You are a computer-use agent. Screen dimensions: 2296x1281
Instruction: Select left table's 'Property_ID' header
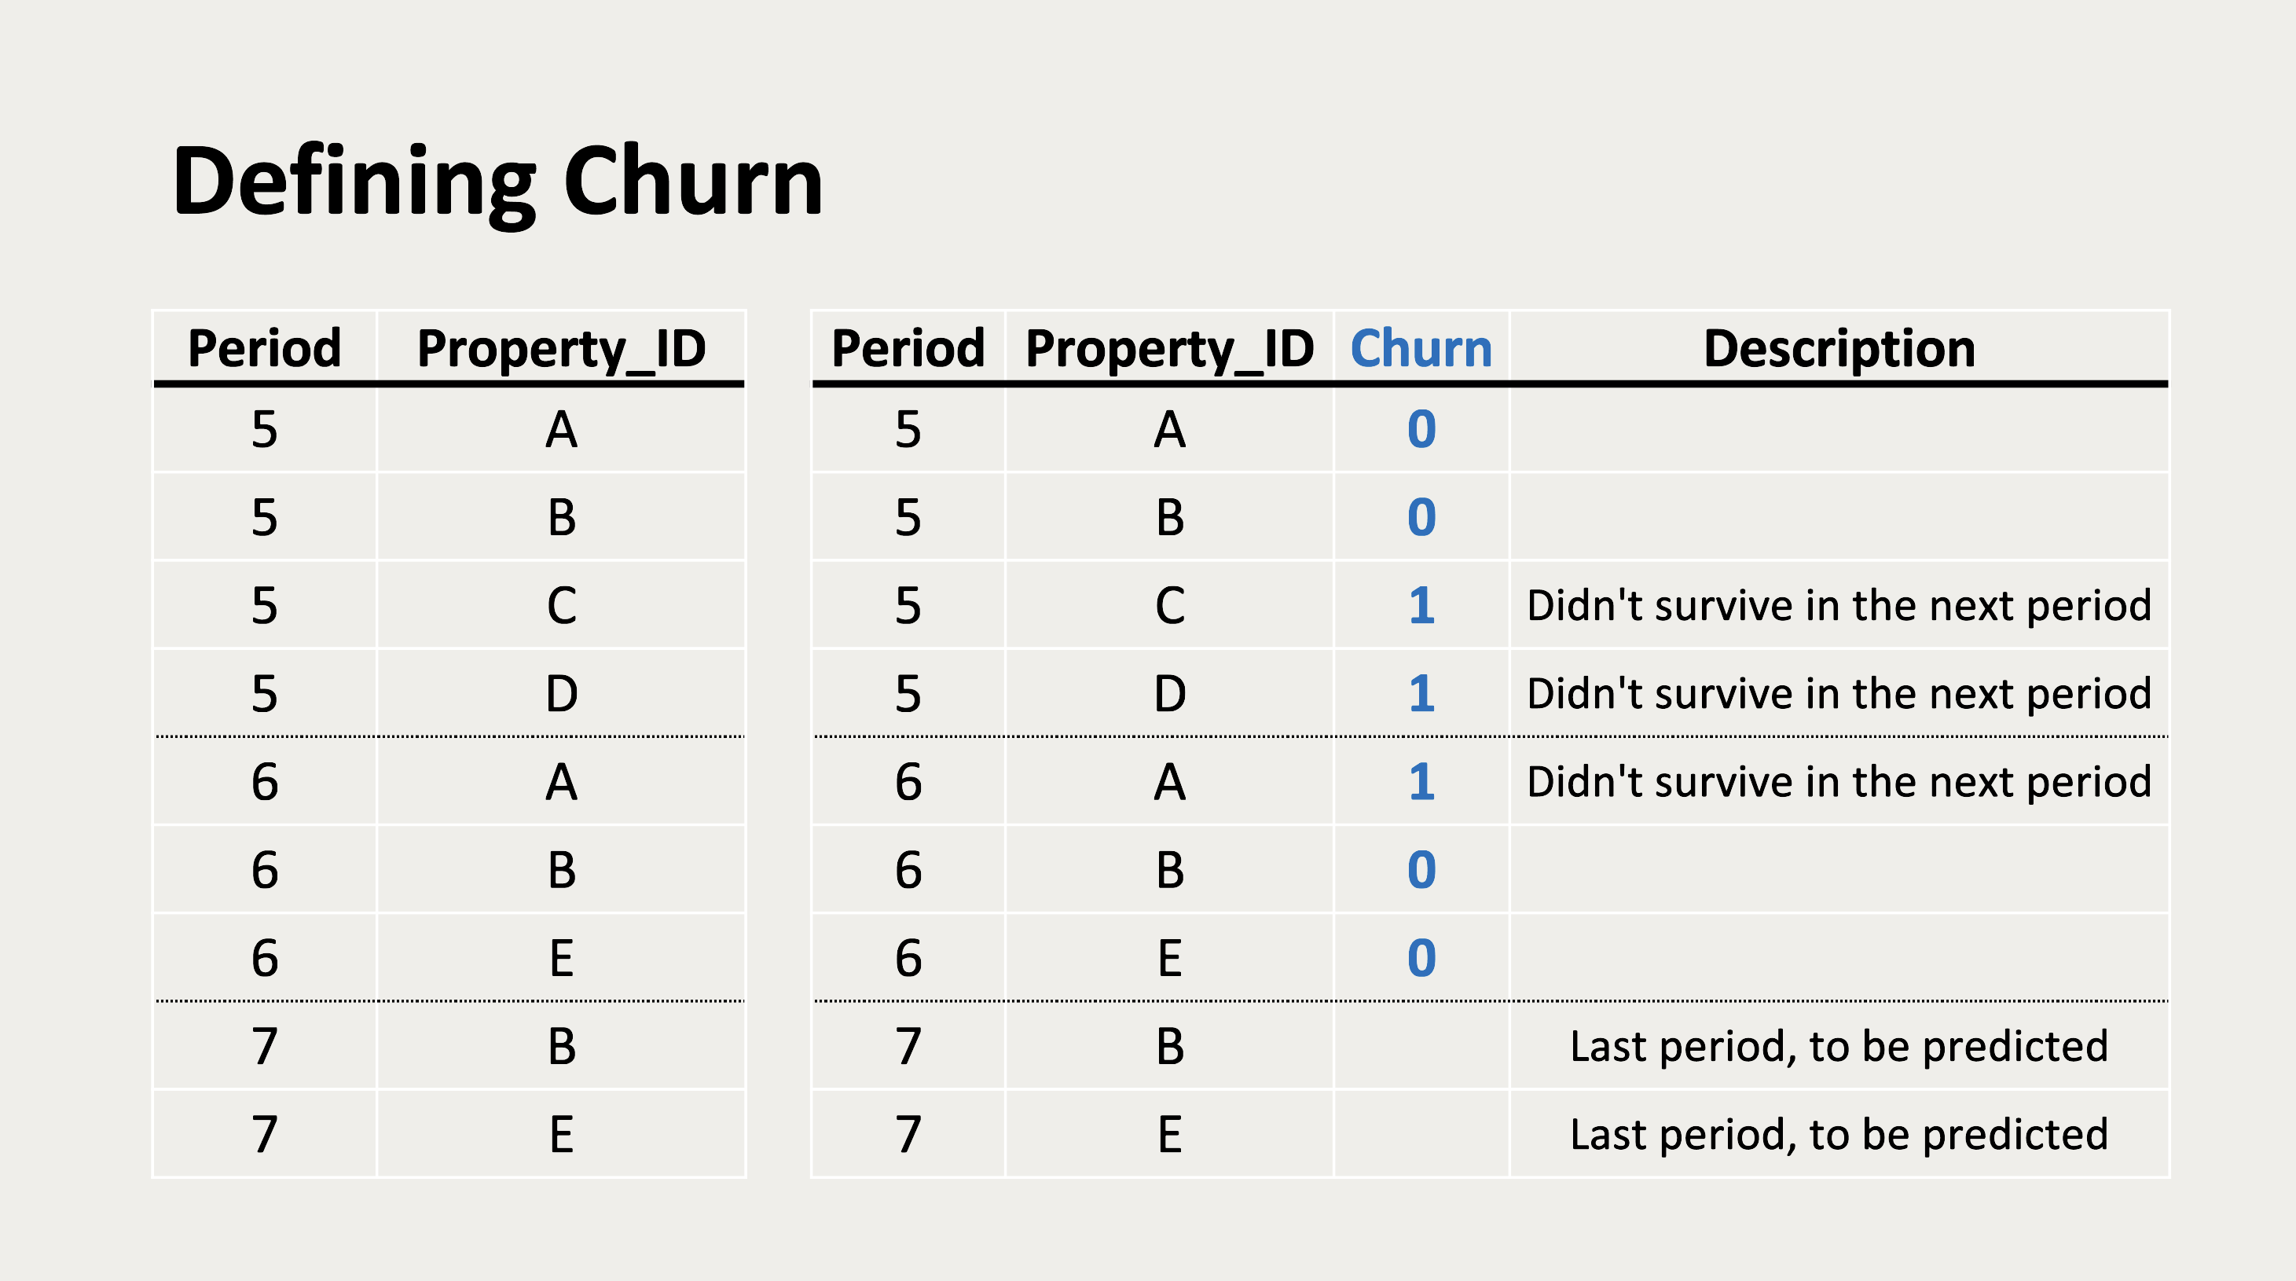(562, 350)
